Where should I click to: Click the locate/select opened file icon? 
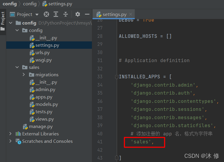[x=46, y=14]
